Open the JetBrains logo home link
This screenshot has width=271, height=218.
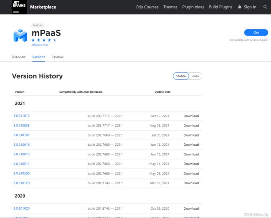pos(19,7)
